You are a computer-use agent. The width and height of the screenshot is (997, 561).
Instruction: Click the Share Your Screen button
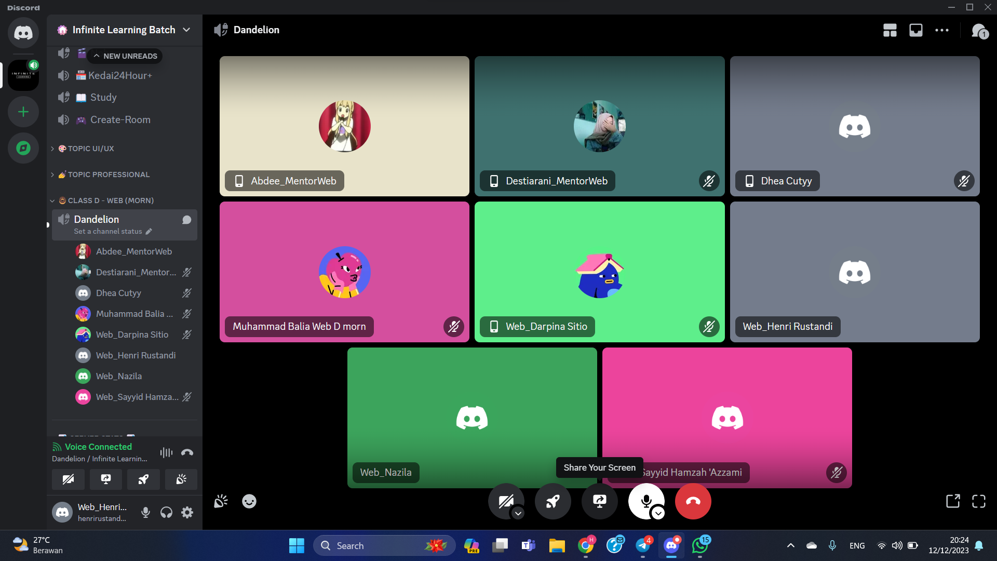coord(599,501)
